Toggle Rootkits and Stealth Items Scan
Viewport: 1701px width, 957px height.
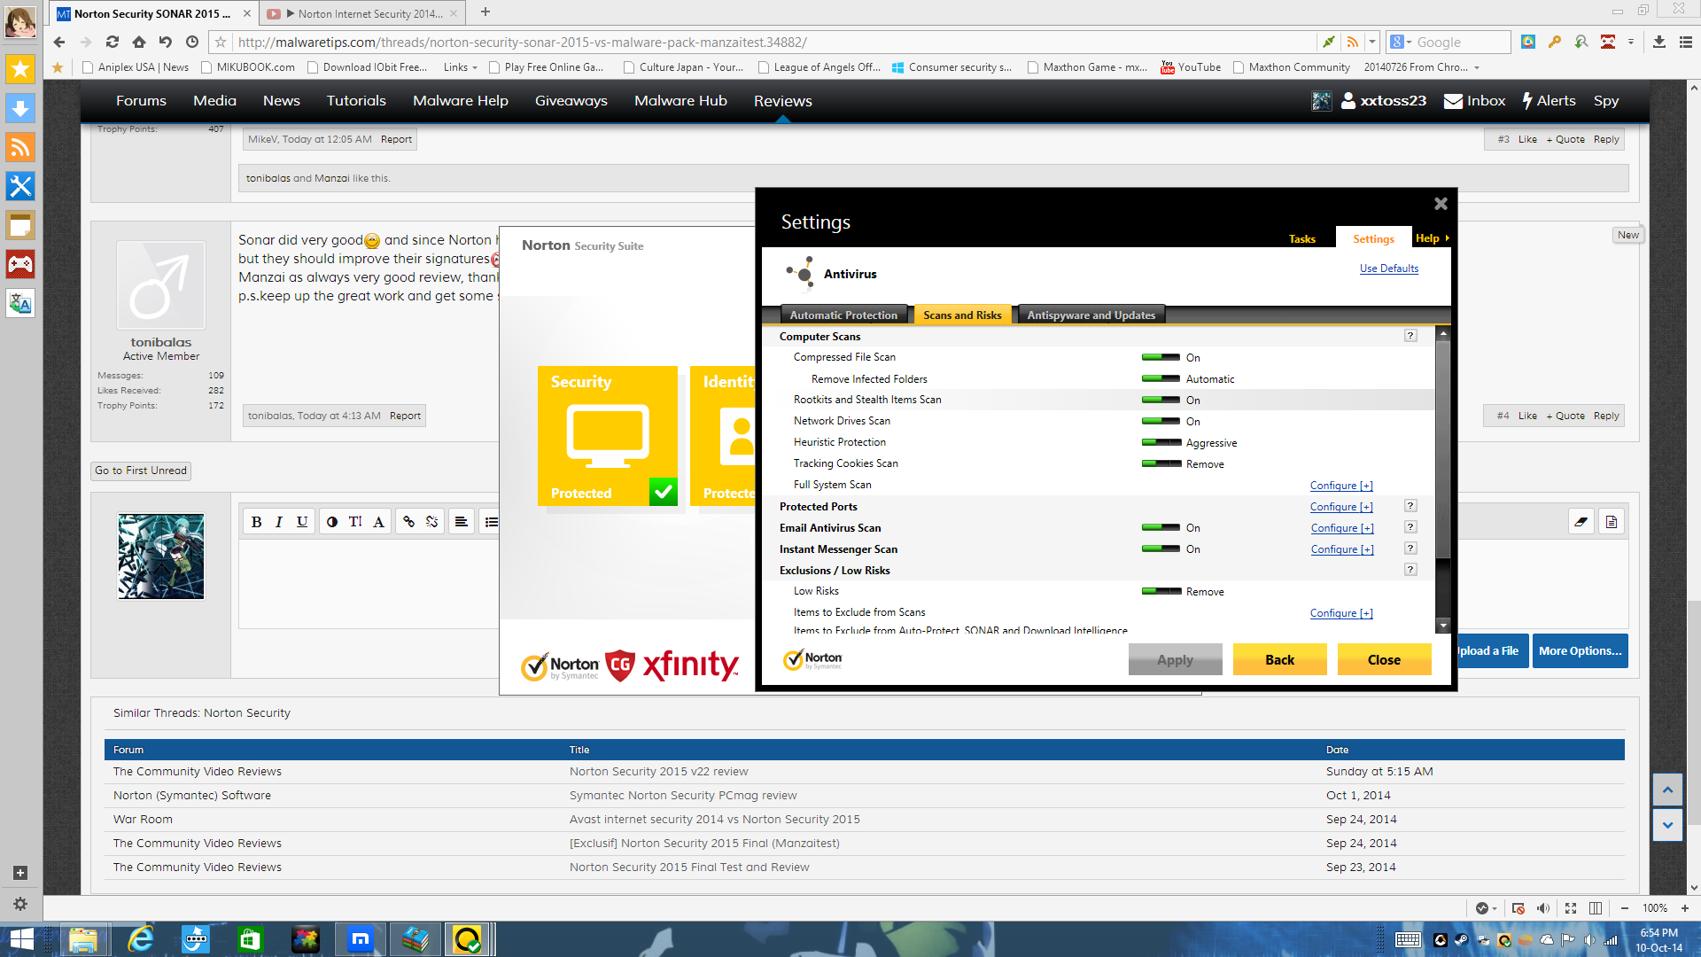[1161, 401]
